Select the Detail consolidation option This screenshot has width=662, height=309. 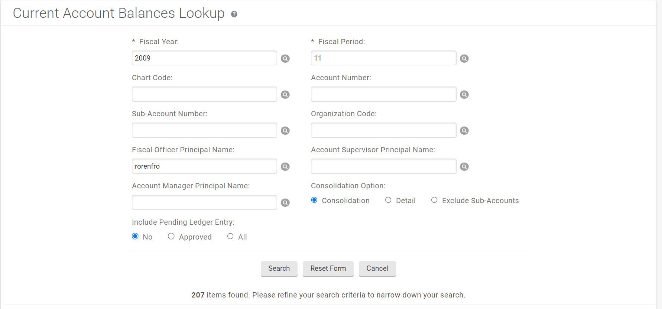pos(388,200)
